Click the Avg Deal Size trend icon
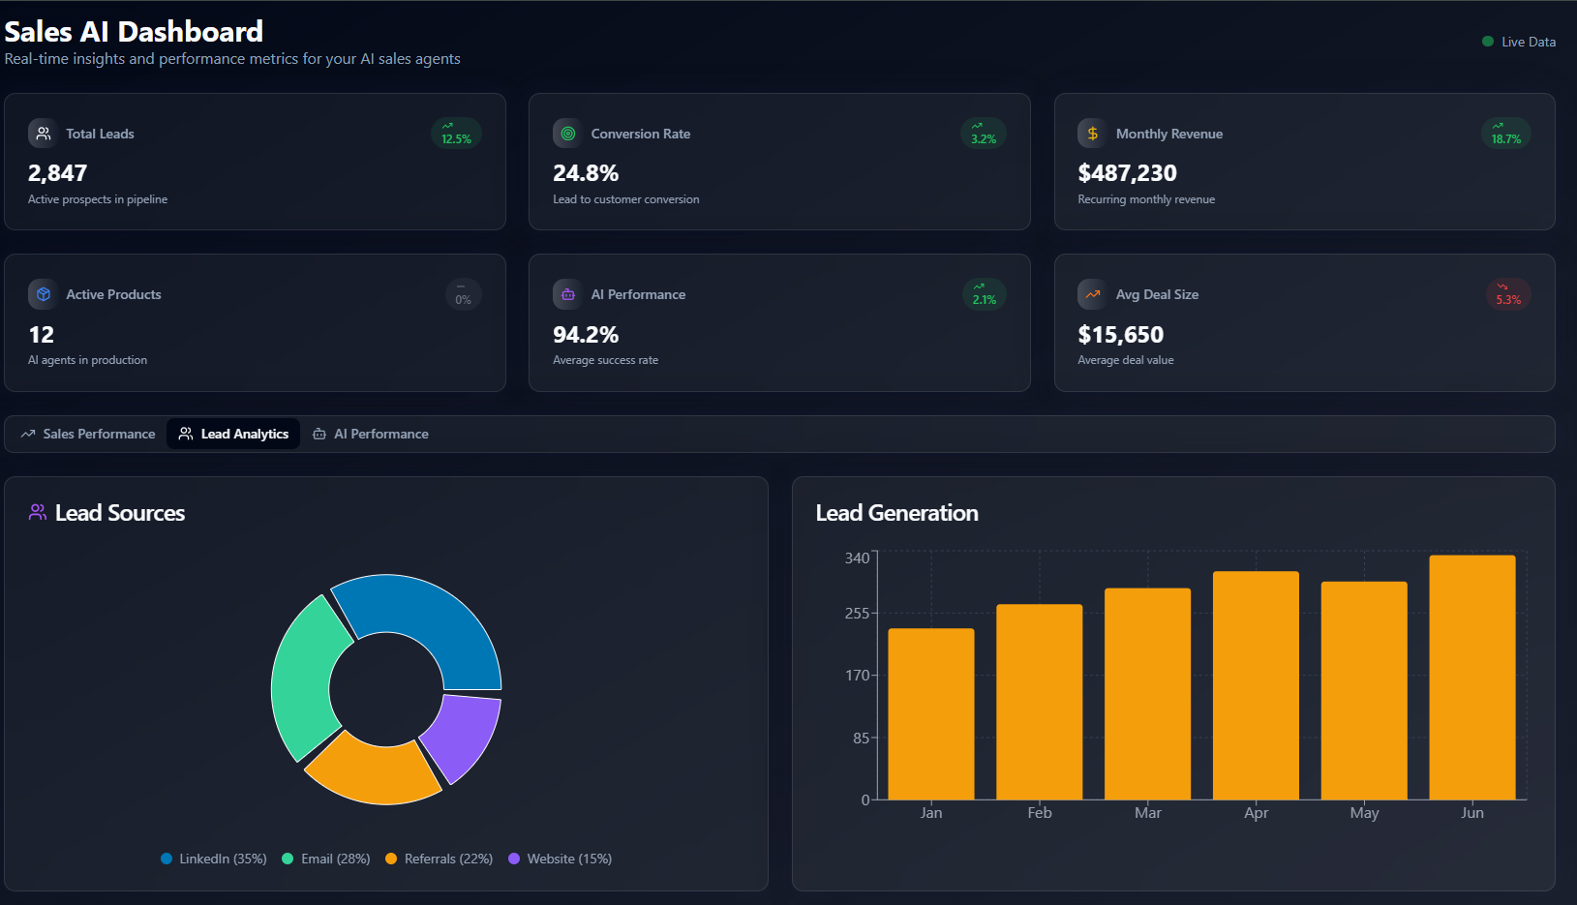 pyautogui.click(x=1092, y=294)
